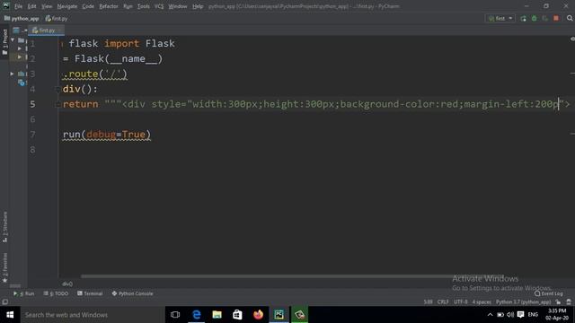Viewport: 575px width, 323px height.
Task: Click div() breadcrumb below editor
Action: pos(67,284)
